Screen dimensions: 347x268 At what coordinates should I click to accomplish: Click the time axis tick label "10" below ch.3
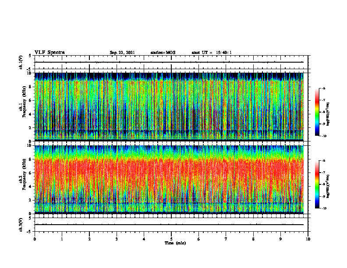click(x=308, y=239)
